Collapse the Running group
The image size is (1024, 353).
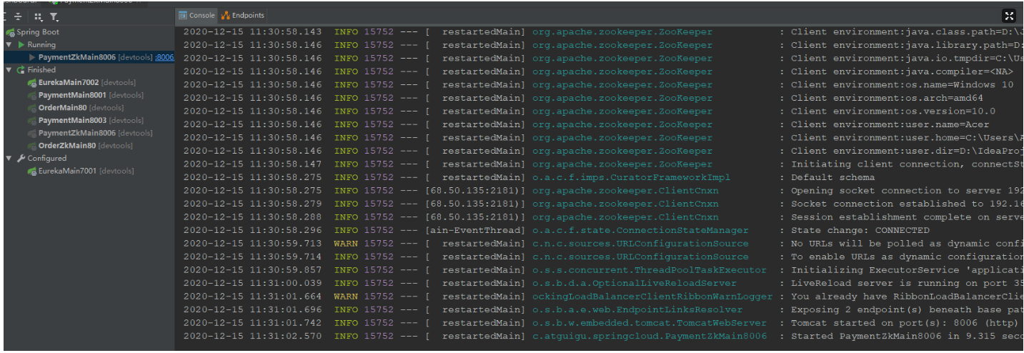point(9,45)
